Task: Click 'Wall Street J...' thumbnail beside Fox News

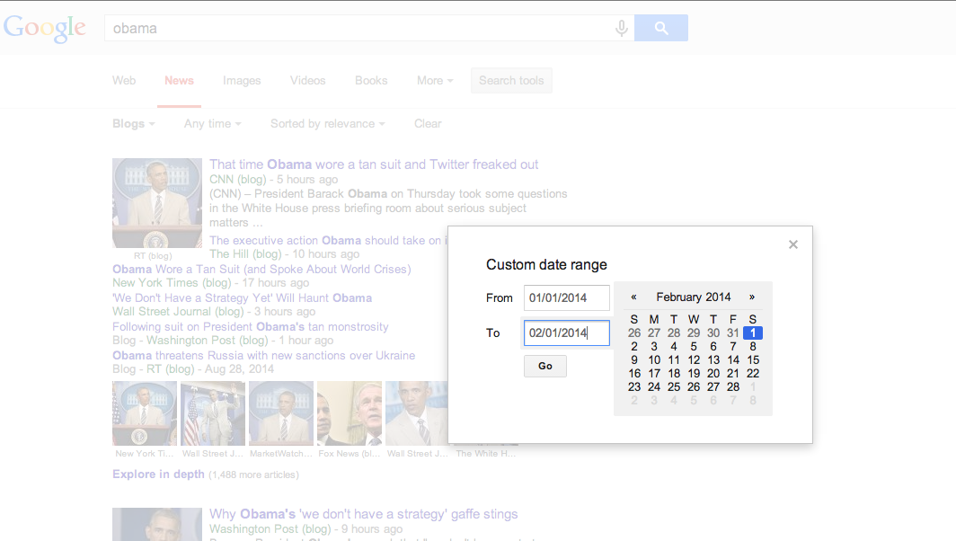Action: [417, 413]
